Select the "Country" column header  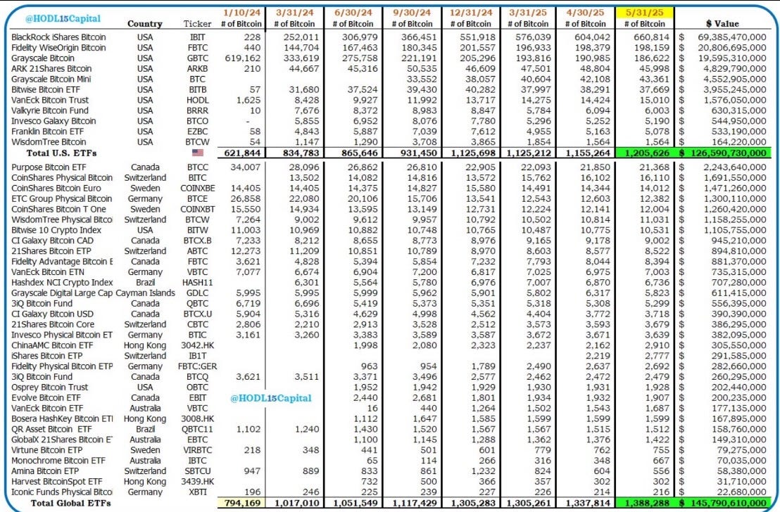click(x=145, y=23)
